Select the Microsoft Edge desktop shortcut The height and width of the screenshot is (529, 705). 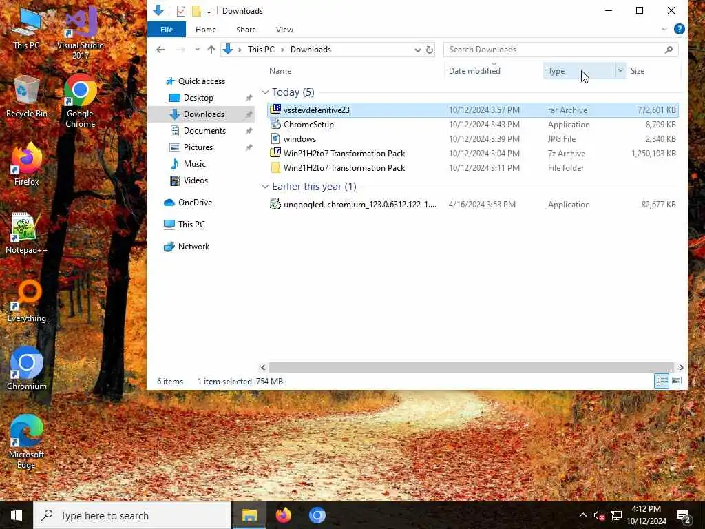[x=27, y=442]
